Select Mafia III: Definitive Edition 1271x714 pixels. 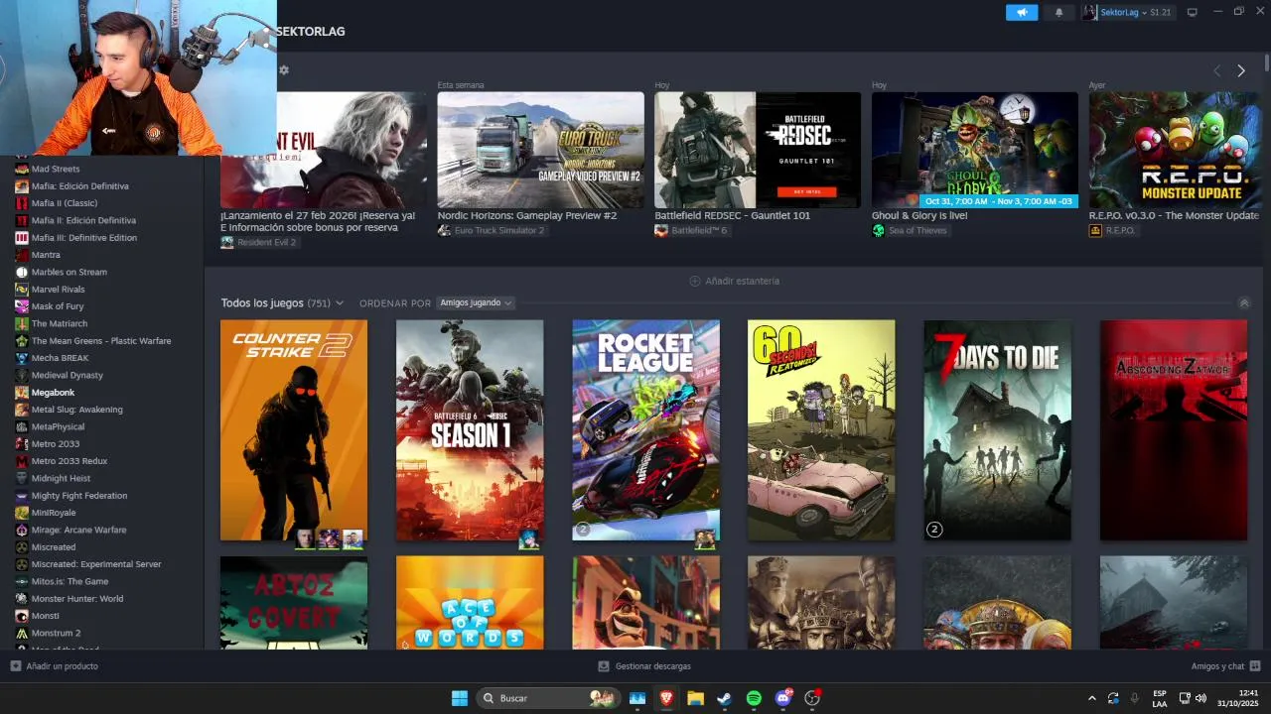84,238
